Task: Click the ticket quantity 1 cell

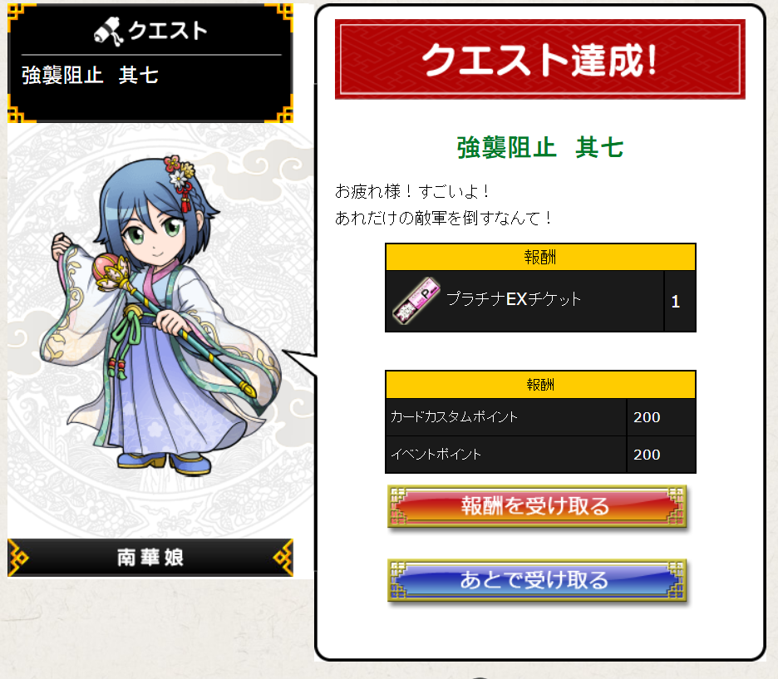Action: [x=680, y=302]
